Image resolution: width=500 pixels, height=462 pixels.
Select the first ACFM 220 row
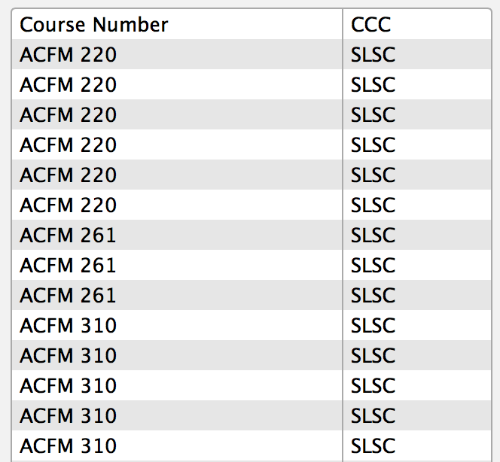252,54
